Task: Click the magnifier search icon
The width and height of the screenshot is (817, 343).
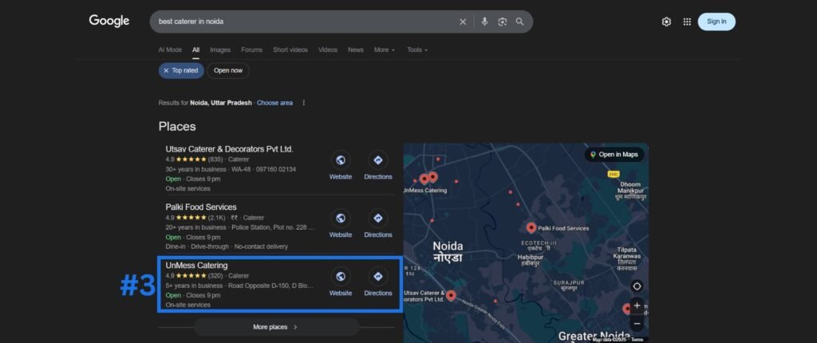Action: click(x=520, y=22)
